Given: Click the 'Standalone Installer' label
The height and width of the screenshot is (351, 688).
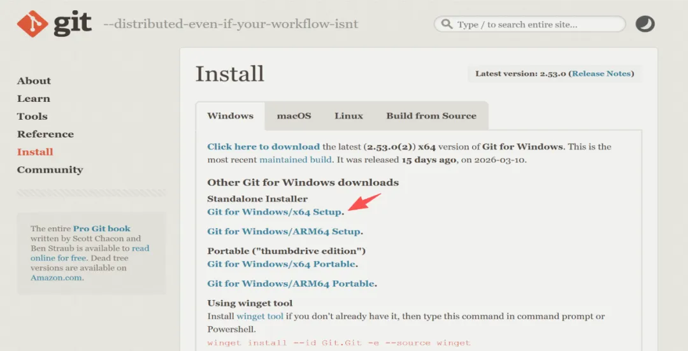Looking at the screenshot, I should pyautogui.click(x=257, y=199).
